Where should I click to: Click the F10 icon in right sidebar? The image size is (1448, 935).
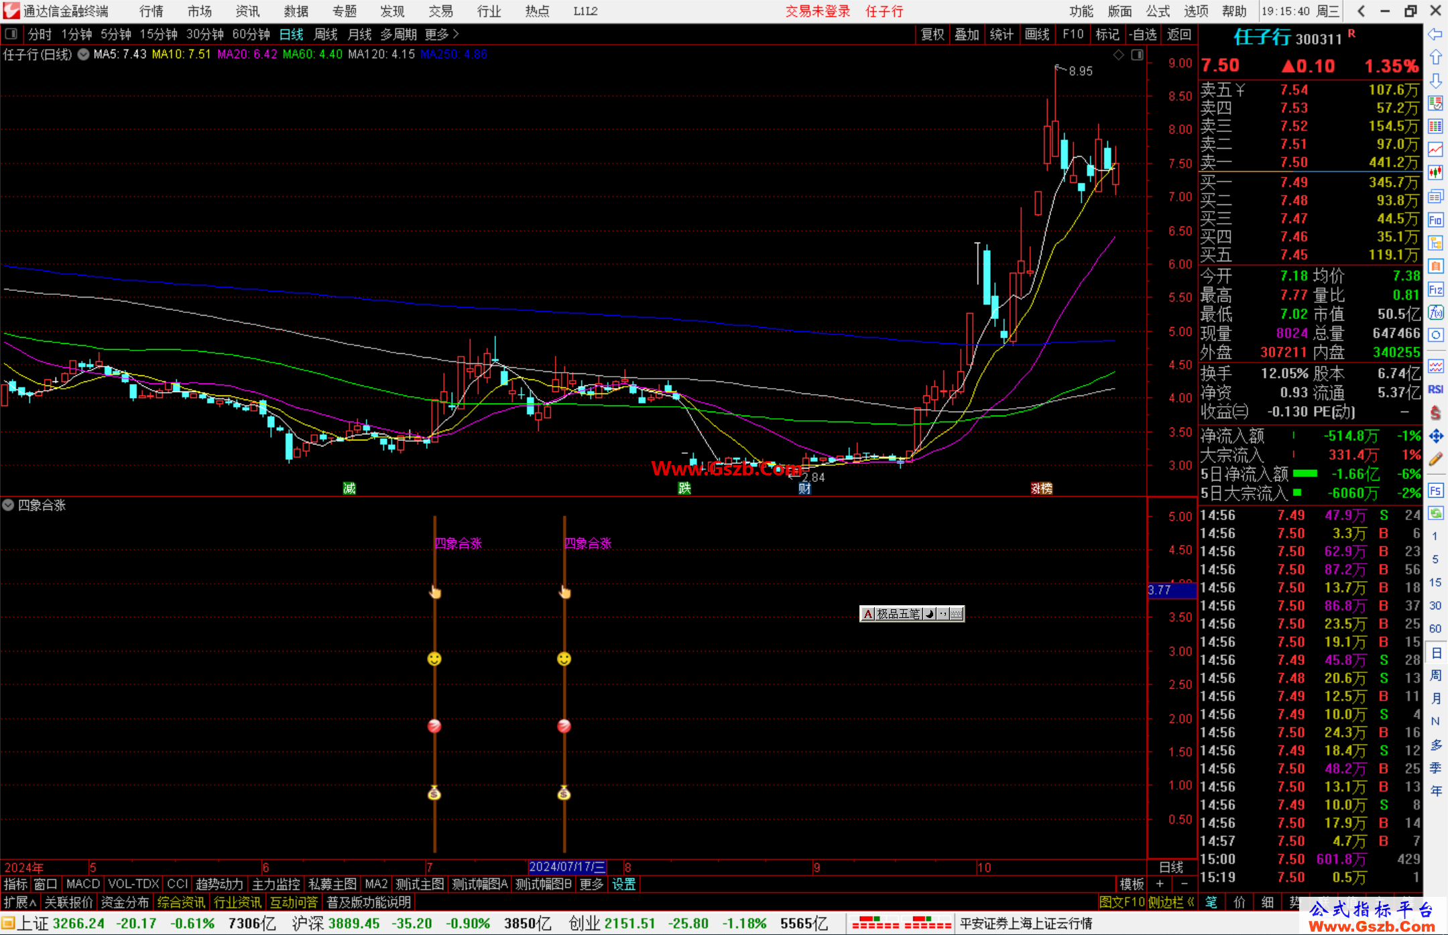point(1435,220)
